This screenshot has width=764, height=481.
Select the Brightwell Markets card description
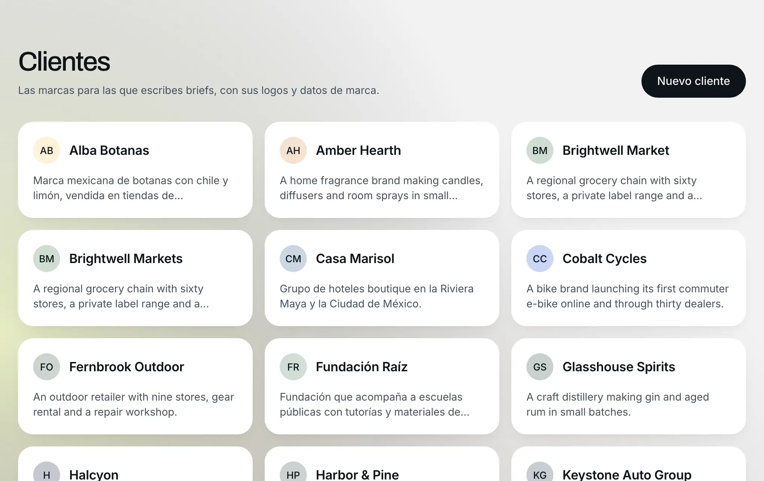(x=121, y=296)
